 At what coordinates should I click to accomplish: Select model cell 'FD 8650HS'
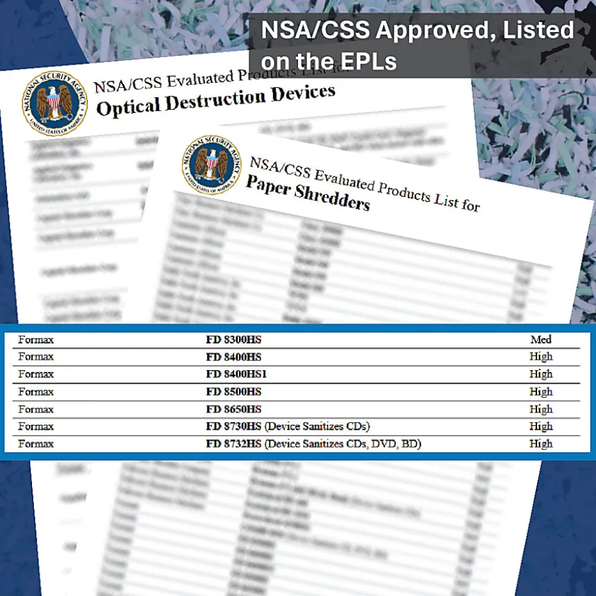(x=233, y=409)
